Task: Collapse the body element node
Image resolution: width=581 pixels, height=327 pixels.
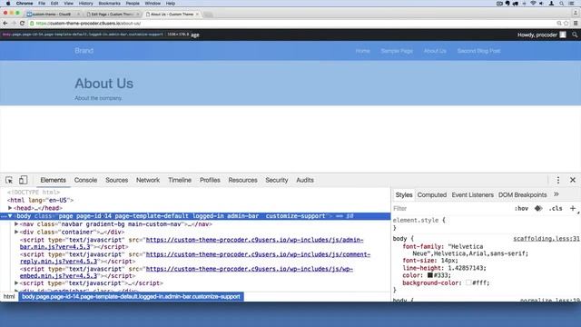Action: coord(10,216)
